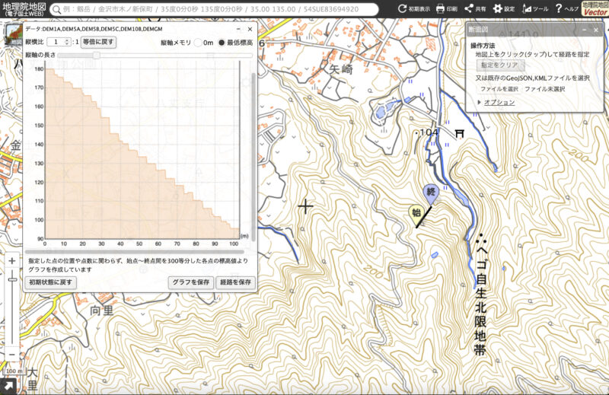The height and width of the screenshot is (395, 609).
Task: Click the 縦横比 ratio stepper arrows
Action: pos(68,42)
